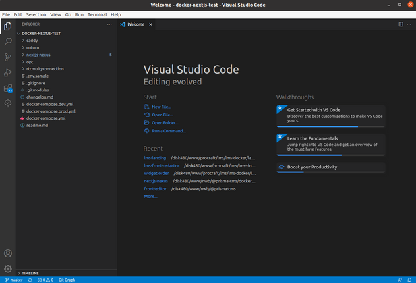The width and height of the screenshot is (416, 283).
Task: Open the Help menu
Action: pyautogui.click(x=115, y=15)
